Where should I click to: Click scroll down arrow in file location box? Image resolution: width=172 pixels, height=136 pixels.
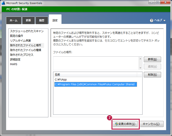140,68
